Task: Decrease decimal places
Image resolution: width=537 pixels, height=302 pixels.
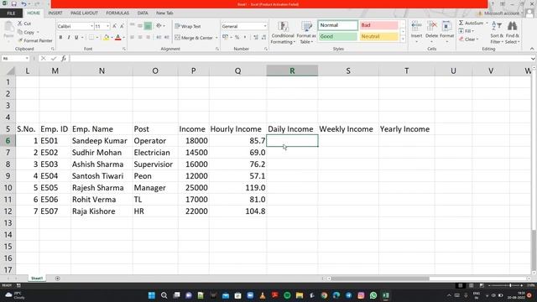Action: (263, 37)
